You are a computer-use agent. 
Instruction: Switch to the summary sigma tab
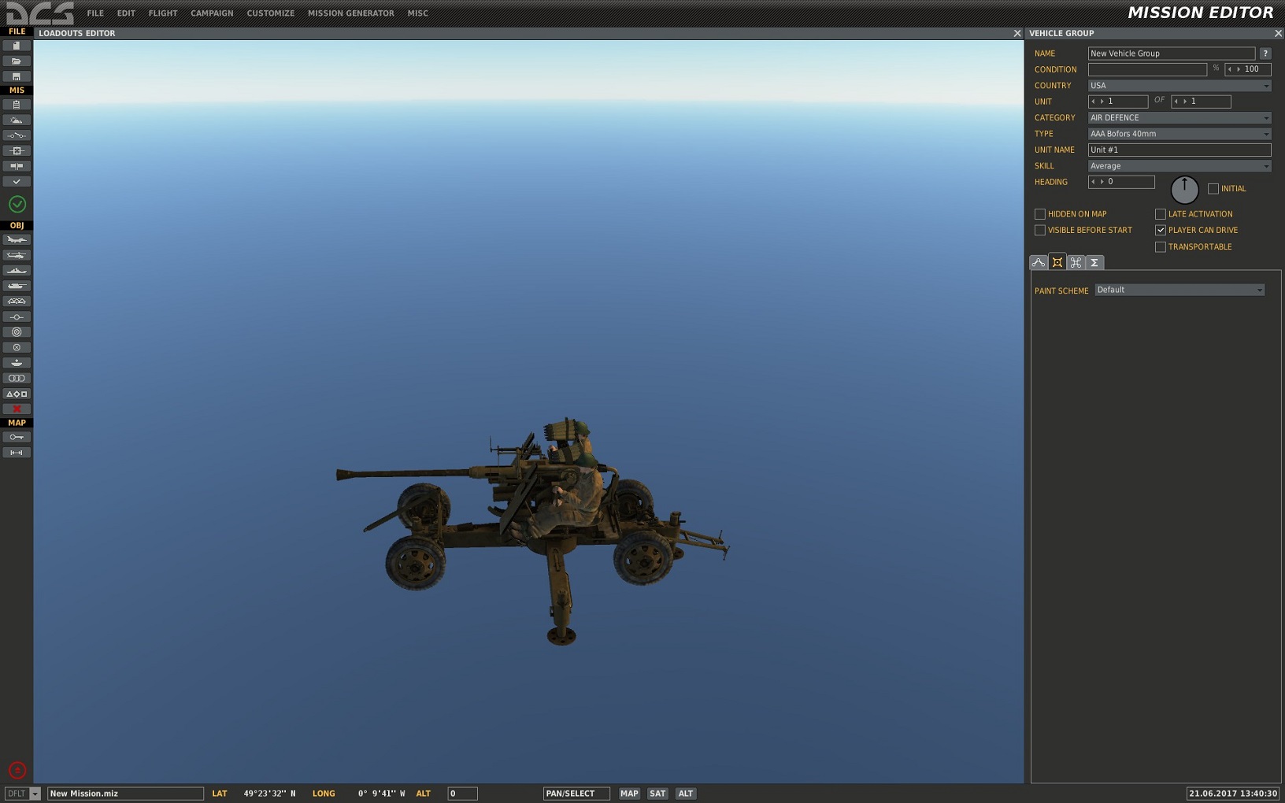click(1094, 263)
